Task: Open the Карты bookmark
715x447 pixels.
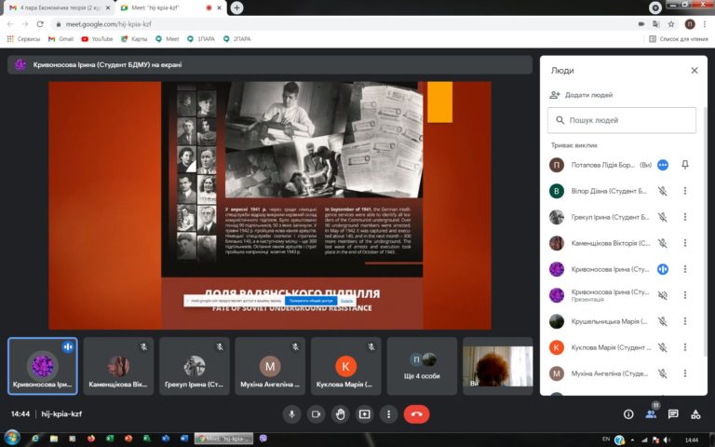Action: 134,39
